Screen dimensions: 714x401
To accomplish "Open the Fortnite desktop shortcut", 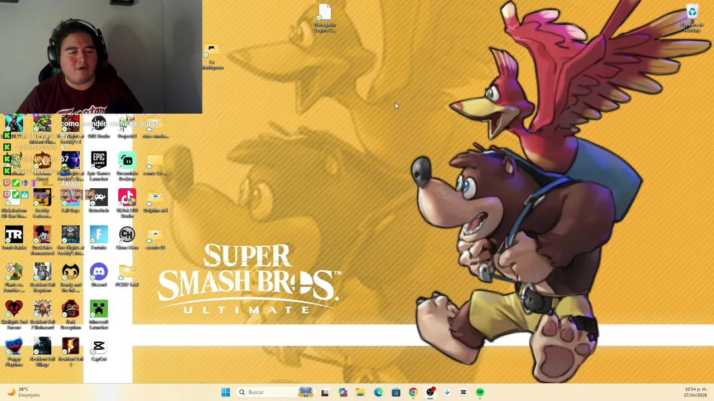I will click(99, 238).
